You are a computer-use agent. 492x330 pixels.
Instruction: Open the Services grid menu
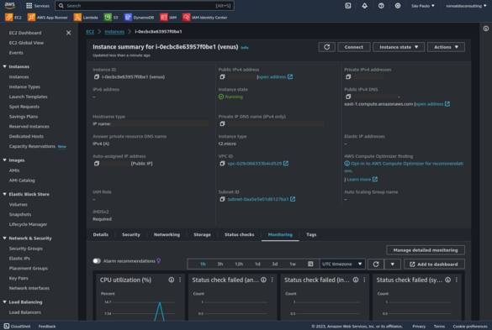(x=37, y=6)
